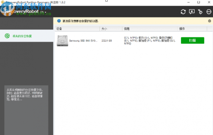The height and width of the screenshot is (135, 213).
Task: Select the lost partition recovery sidebar item
Action: coord(27,36)
